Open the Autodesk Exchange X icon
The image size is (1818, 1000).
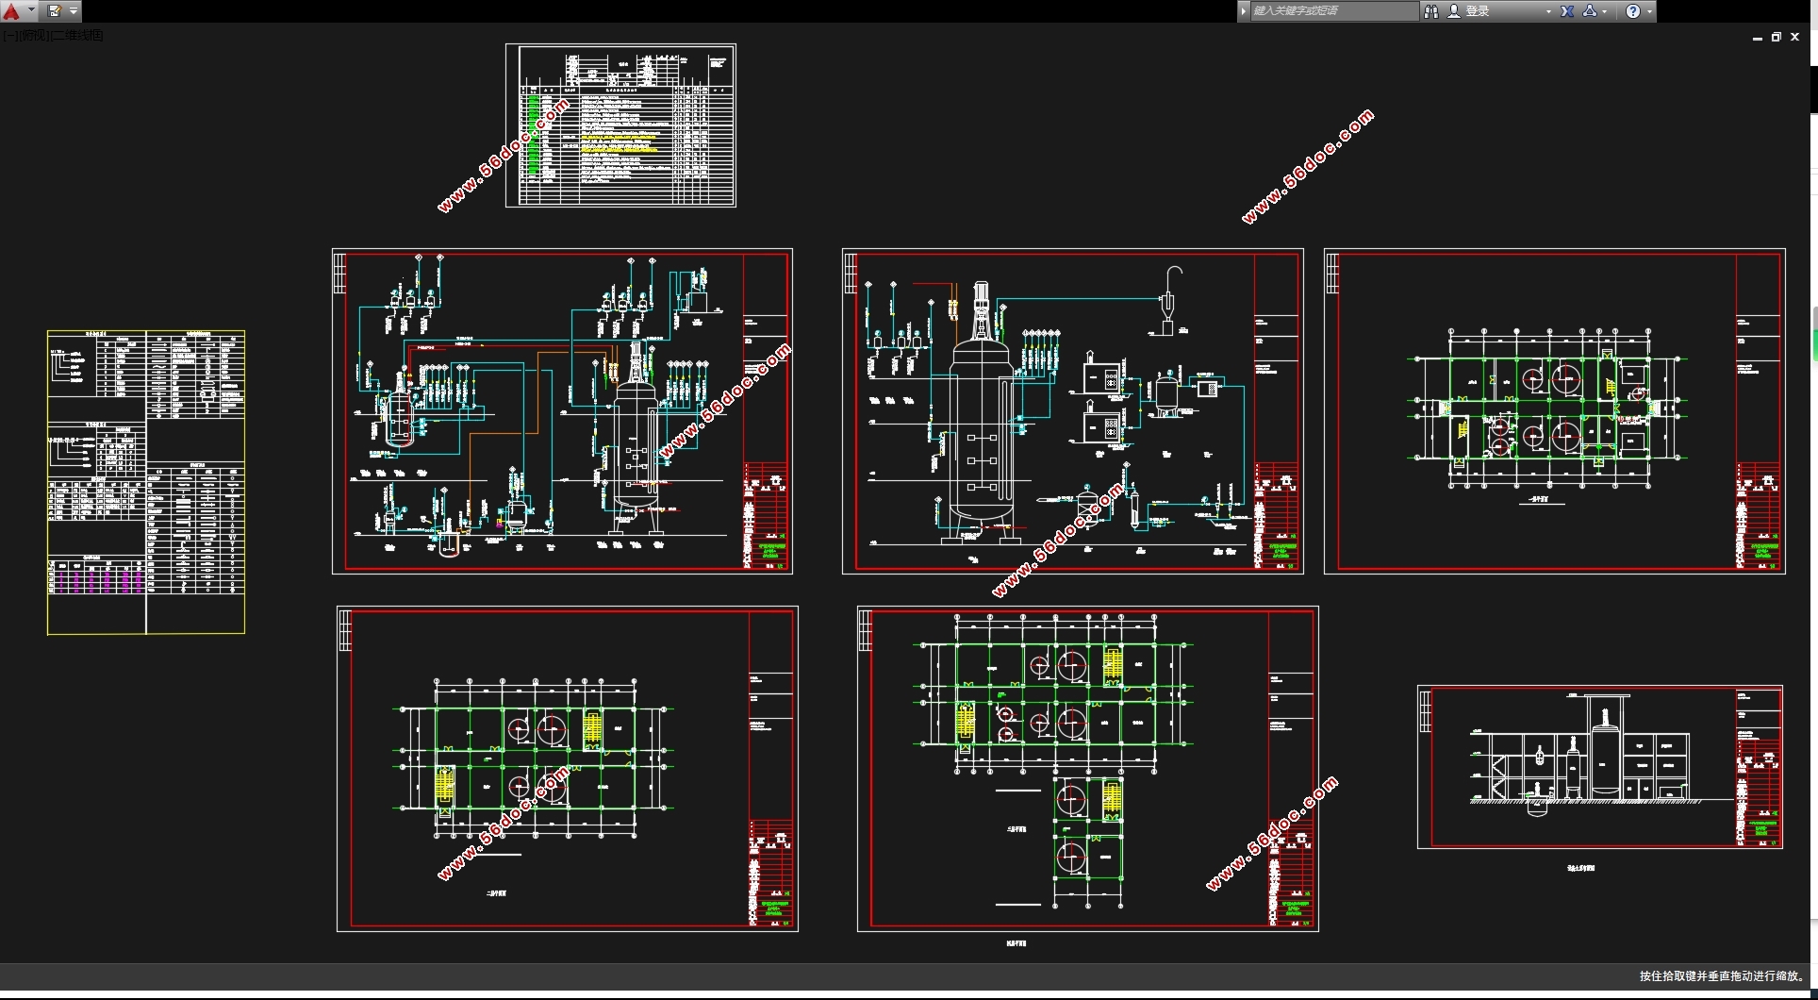(1567, 11)
